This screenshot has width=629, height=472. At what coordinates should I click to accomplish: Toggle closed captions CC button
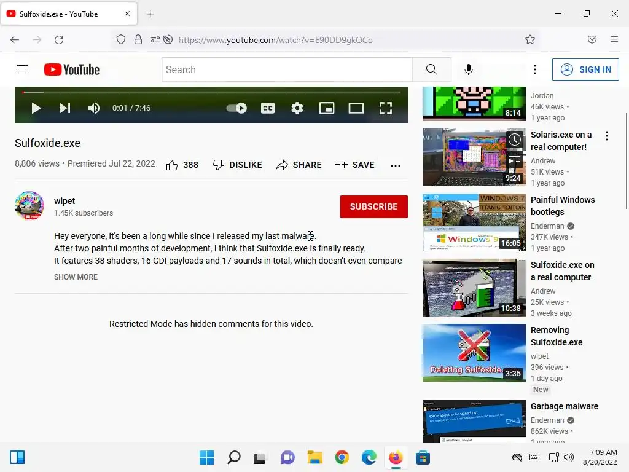pos(268,108)
